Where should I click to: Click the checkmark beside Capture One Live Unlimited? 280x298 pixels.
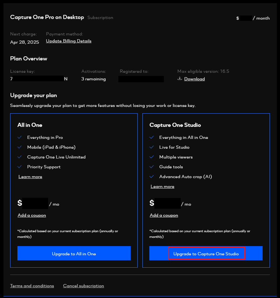(x=20, y=157)
